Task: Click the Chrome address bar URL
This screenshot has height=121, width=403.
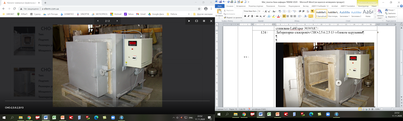Action: pyautogui.click(x=50, y=9)
